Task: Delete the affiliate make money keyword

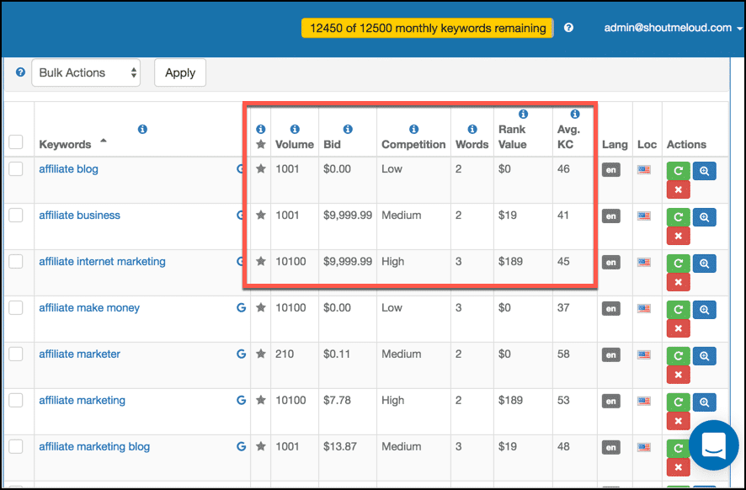Action: click(678, 328)
